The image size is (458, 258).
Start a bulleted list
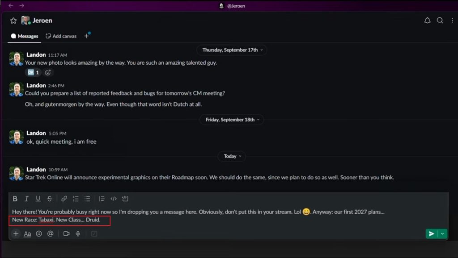[x=87, y=199]
